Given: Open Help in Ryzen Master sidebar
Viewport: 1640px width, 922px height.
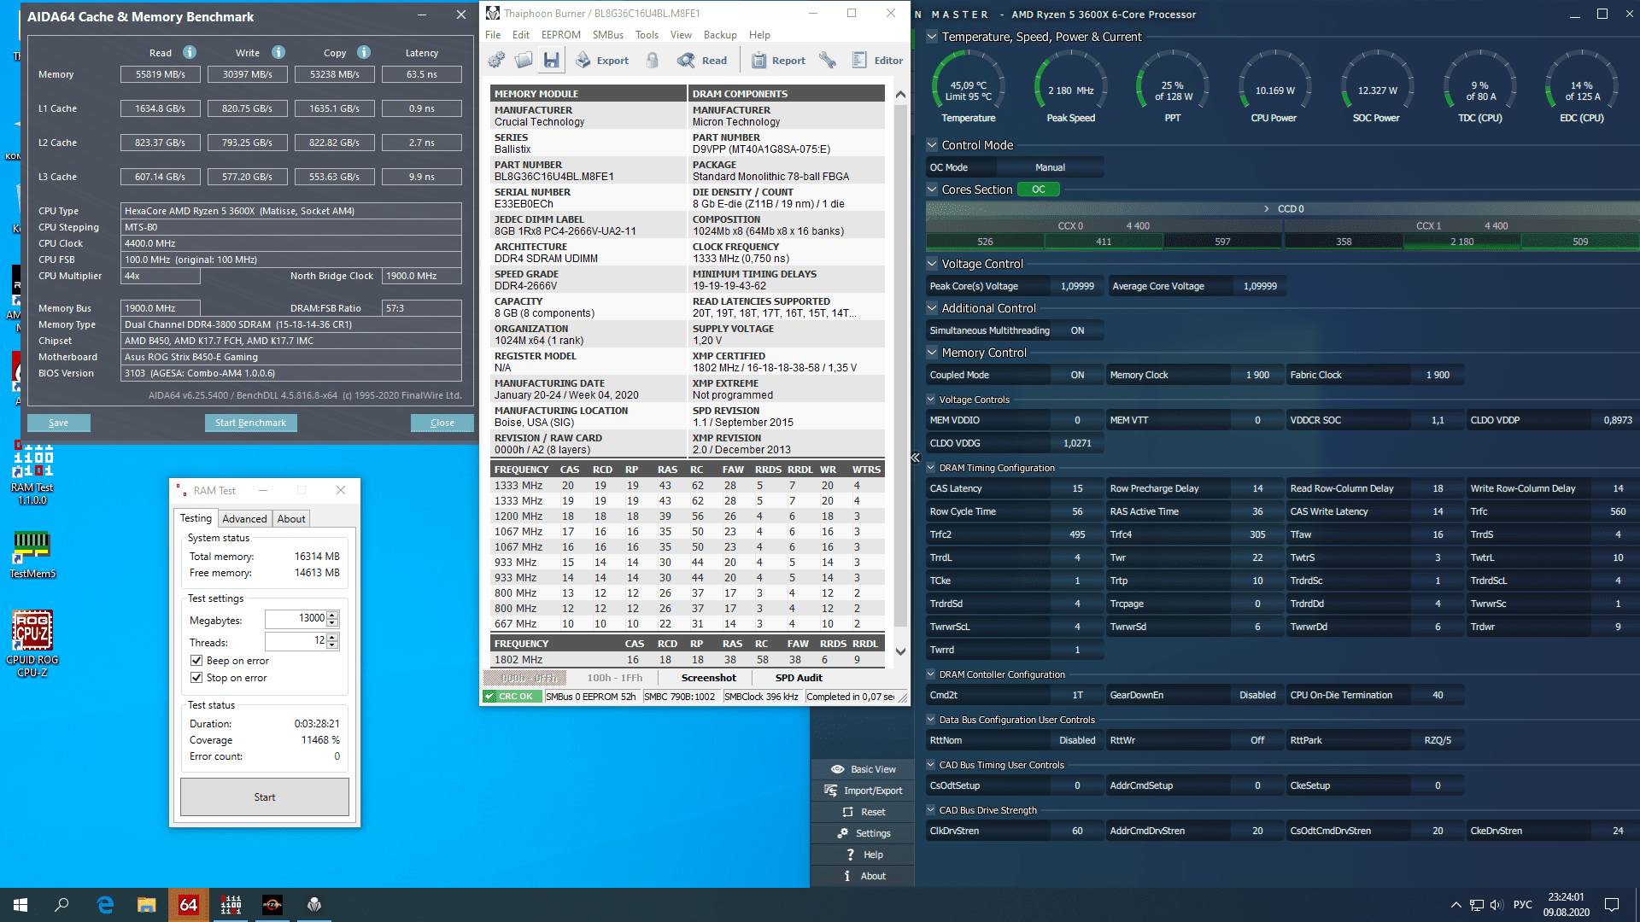Looking at the screenshot, I should 863,855.
